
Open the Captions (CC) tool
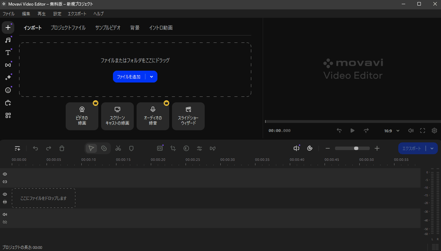point(160,148)
